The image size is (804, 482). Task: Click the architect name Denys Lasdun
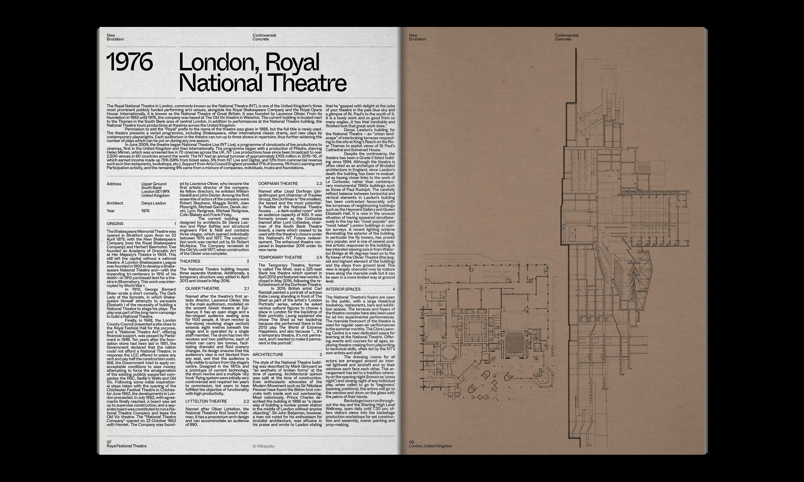[x=154, y=203]
